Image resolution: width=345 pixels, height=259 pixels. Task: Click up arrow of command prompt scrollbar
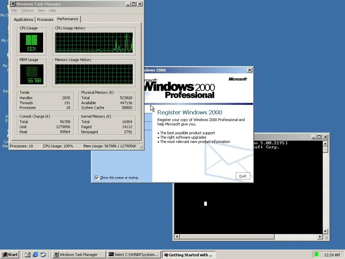[x=325, y=144]
